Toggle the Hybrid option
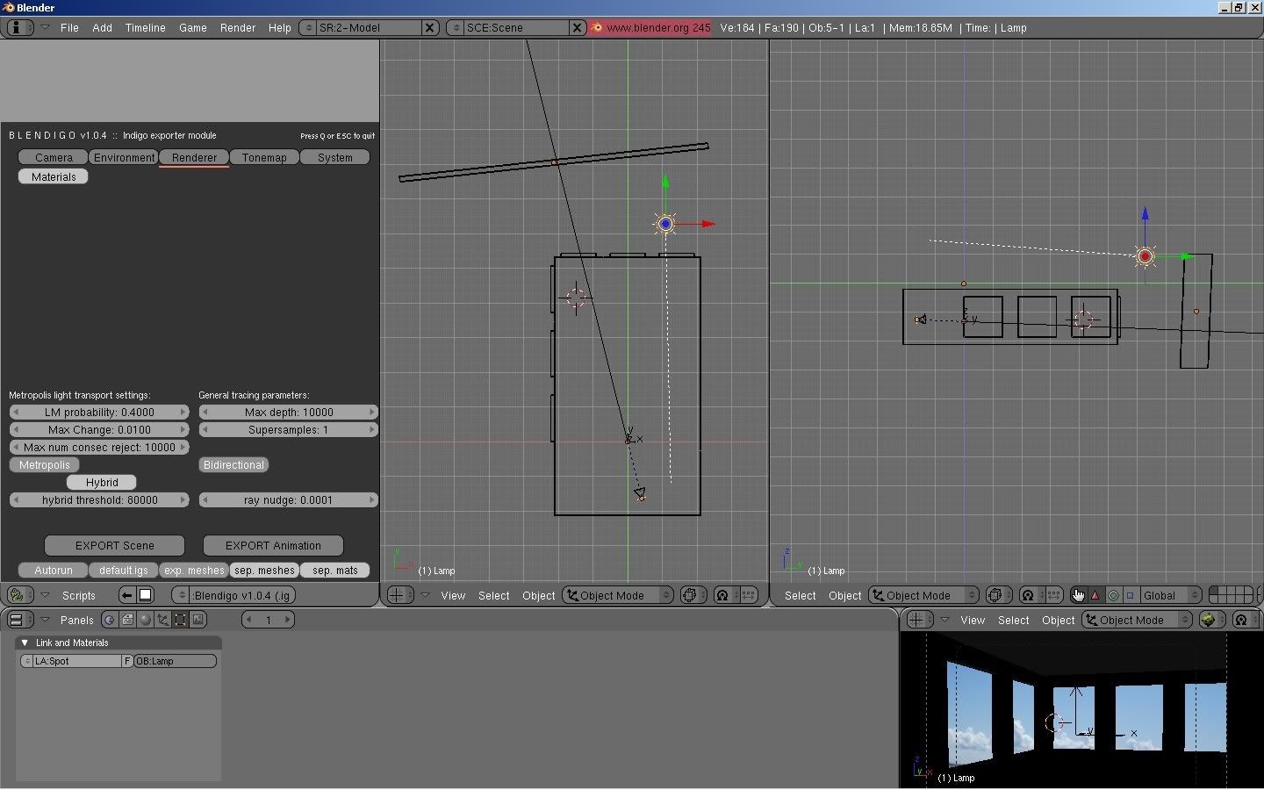The height and width of the screenshot is (790, 1264). (102, 482)
